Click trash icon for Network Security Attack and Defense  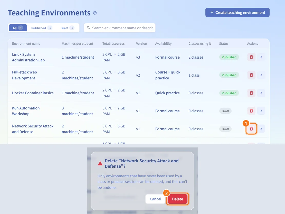point(251,129)
